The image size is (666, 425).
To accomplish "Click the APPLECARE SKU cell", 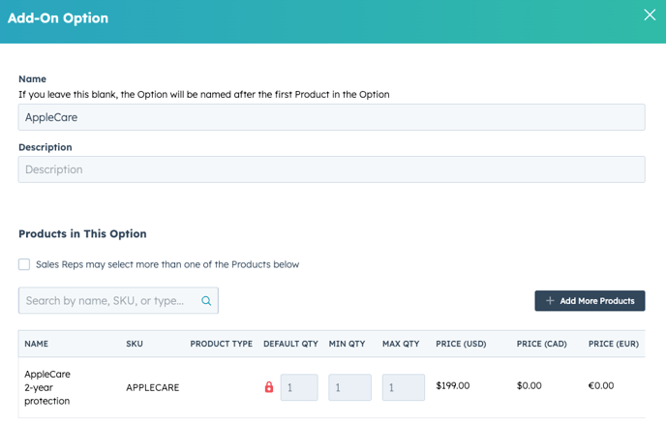I will pyautogui.click(x=152, y=387).
